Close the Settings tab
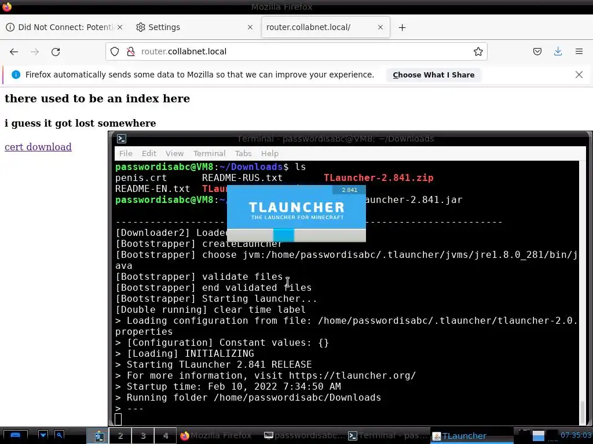 click(x=250, y=27)
